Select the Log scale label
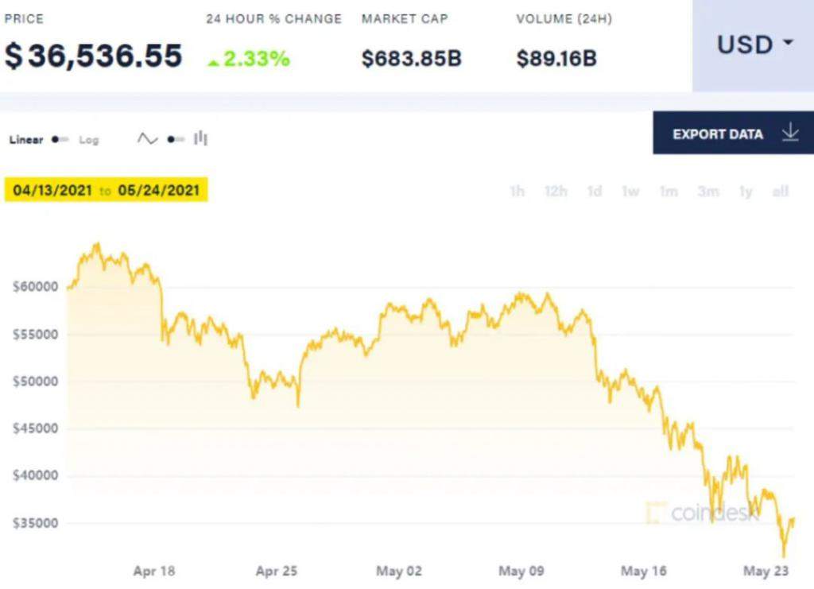 pos(88,140)
